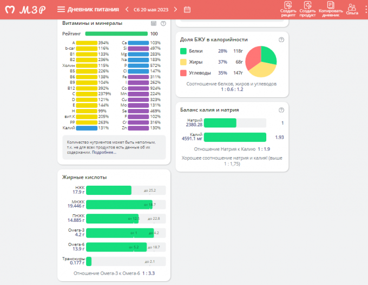Click Копировать дневник icon

coord(331,9)
